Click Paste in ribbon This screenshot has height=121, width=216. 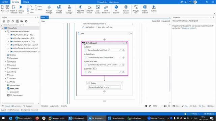[30, 12]
